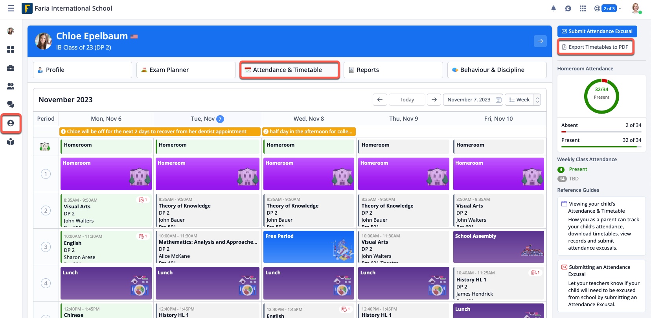Open the reading book sidebar icon
Image resolution: width=651 pixels, height=318 pixels.
click(11, 142)
